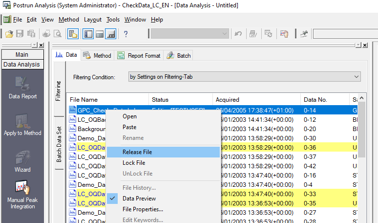Open the View menu
This screenshot has width=378, height=223.
(x=47, y=20)
